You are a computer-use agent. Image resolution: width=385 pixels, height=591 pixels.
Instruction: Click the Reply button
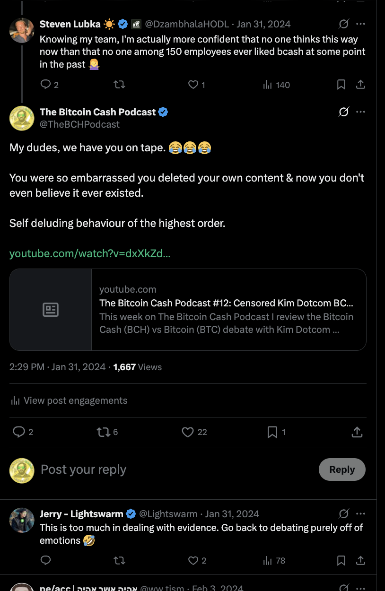(341, 469)
